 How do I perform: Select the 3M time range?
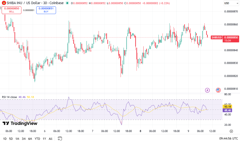click(24, 139)
